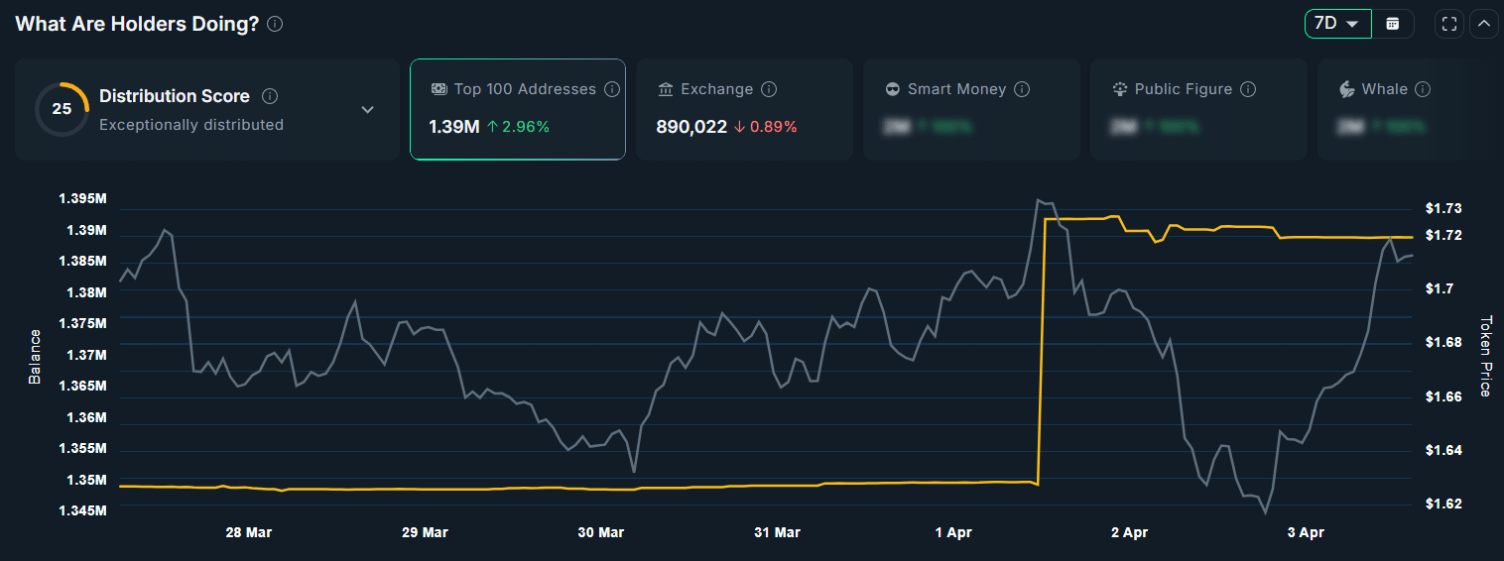Select the Exchange holder tab

(x=744, y=109)
